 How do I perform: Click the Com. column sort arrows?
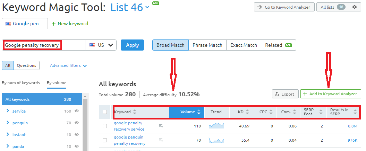(295, 112)
